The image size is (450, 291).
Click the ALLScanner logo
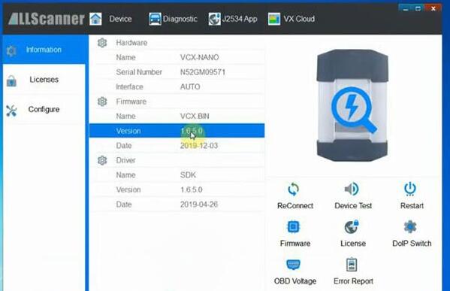click(47, 19)
